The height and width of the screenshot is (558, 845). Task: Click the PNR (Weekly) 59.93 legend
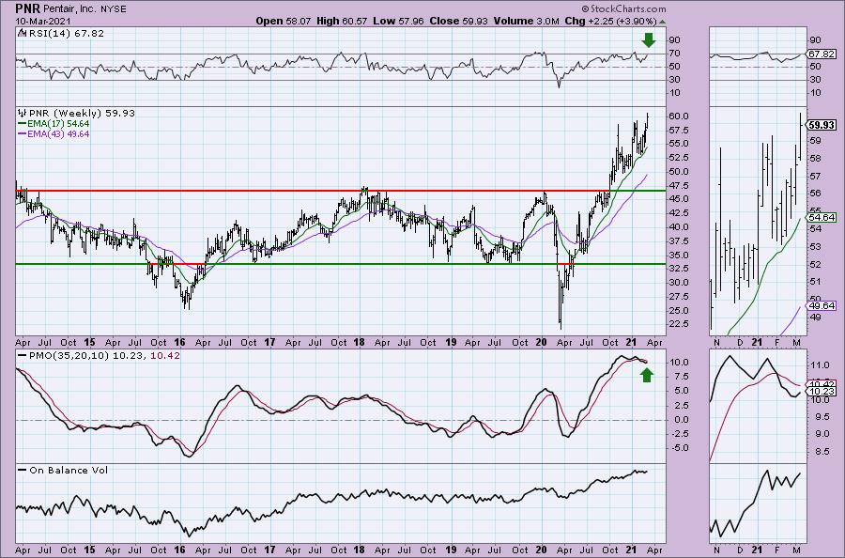(x=82, y=114)
